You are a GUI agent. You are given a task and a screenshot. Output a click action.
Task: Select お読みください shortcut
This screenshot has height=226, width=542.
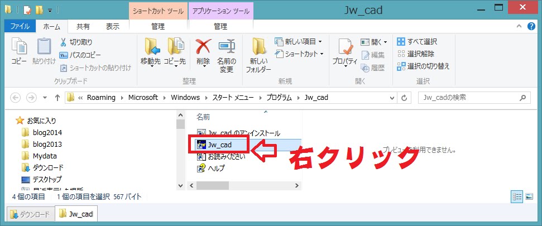tap(221, 157)
